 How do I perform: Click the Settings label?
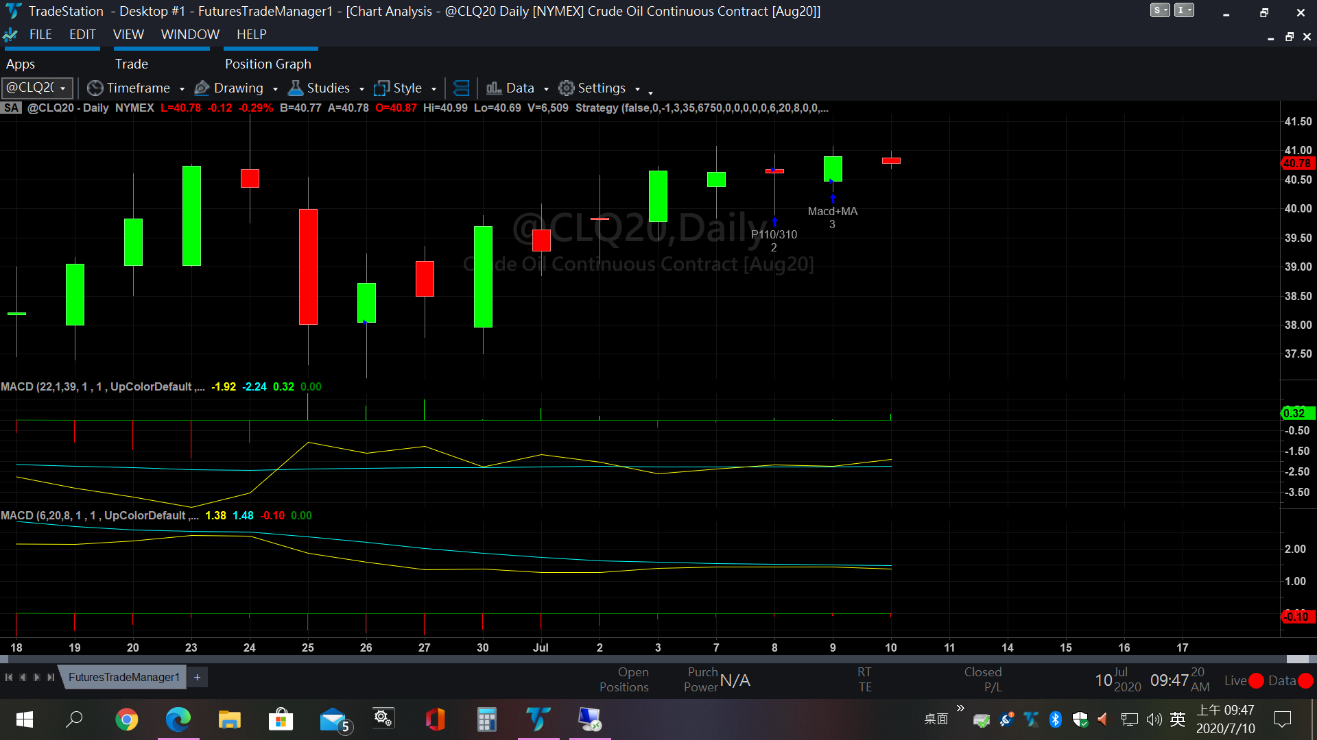click(x=602, y=88)
